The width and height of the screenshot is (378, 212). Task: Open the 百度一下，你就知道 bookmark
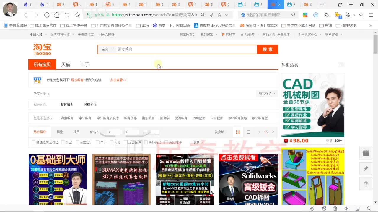[171, 25]
